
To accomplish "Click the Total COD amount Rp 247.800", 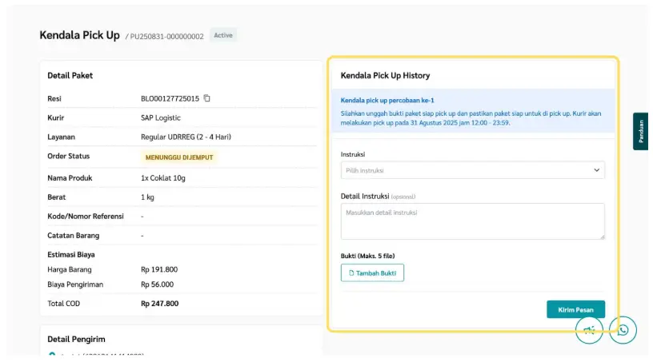I will 159,304.
